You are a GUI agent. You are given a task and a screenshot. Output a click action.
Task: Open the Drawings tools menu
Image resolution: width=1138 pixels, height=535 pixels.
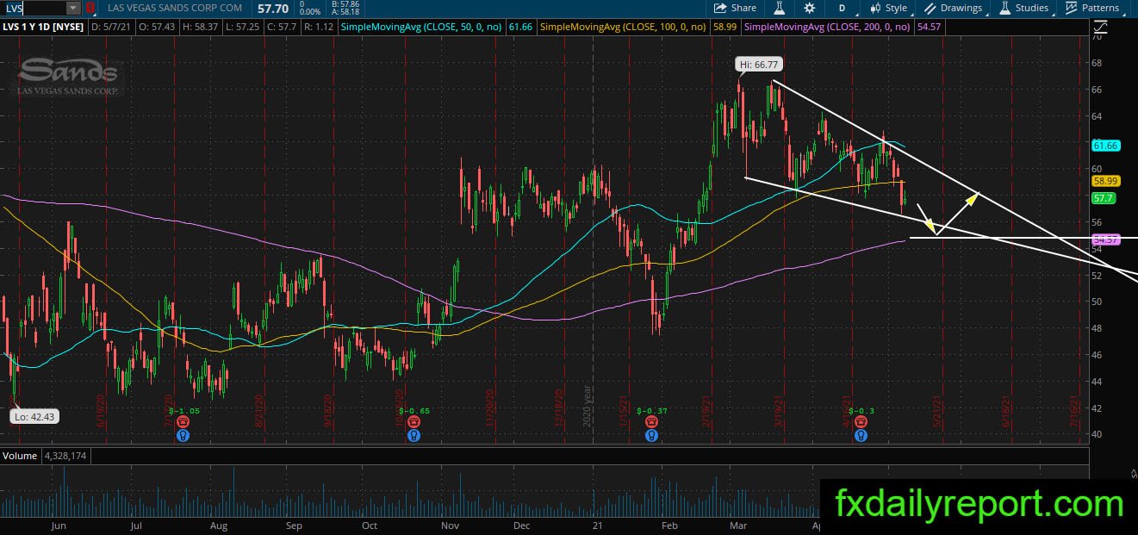point(953,8)
